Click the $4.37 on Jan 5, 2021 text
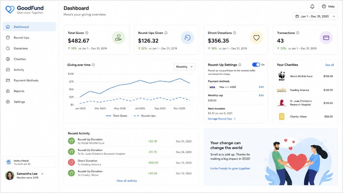The image size is (343, 193). point(220,113)
